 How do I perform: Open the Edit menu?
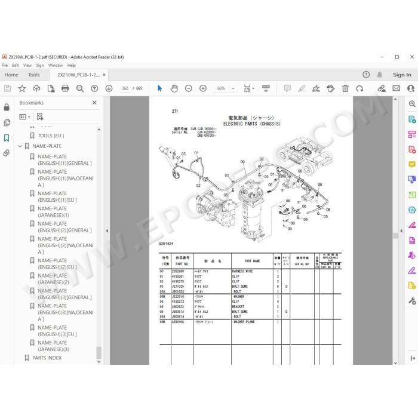click(x=16, y=65)
